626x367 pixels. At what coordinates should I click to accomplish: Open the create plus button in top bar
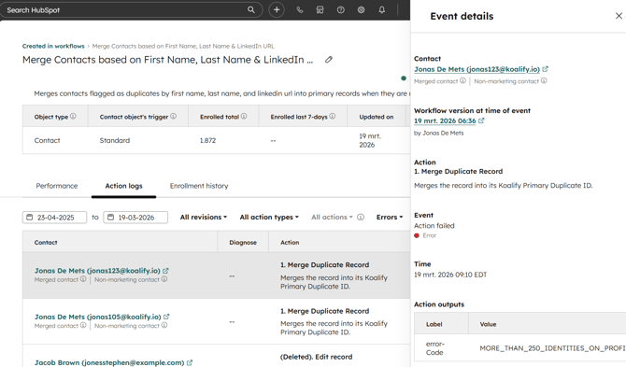[277, 10]
